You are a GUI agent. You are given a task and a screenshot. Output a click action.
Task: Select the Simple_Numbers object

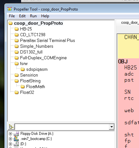[x=37, y=46]
